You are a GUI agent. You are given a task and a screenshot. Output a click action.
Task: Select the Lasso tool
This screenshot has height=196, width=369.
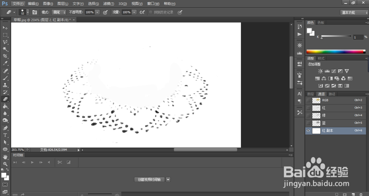click(5, 42)
